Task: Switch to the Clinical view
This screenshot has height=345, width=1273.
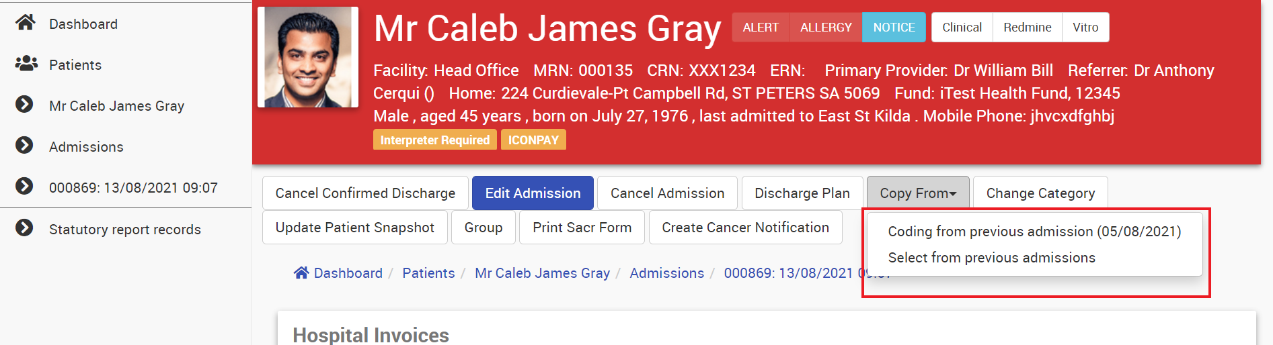Action: [x=962, y=28]
